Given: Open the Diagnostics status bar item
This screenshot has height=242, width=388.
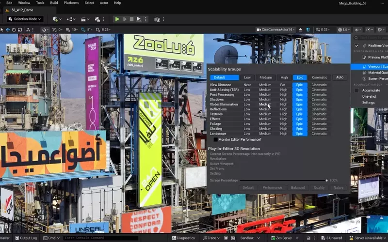Looking at the screenshot, I should tap(183, 238).
